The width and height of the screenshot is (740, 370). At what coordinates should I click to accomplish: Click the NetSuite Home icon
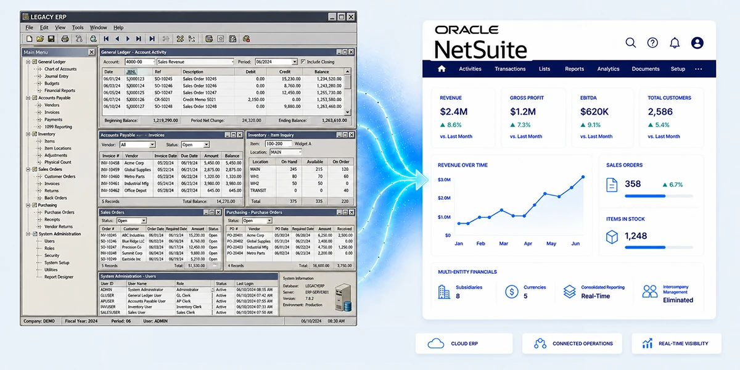click(x=442, y=68)
